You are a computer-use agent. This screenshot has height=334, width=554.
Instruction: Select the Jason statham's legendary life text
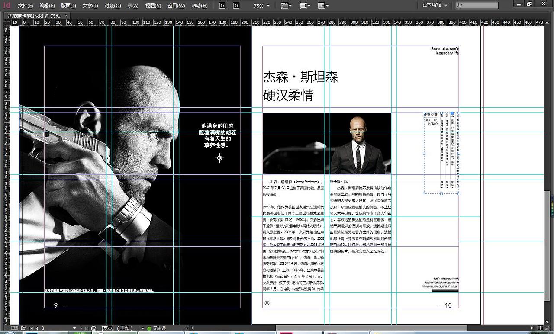(x=445, y=51)
